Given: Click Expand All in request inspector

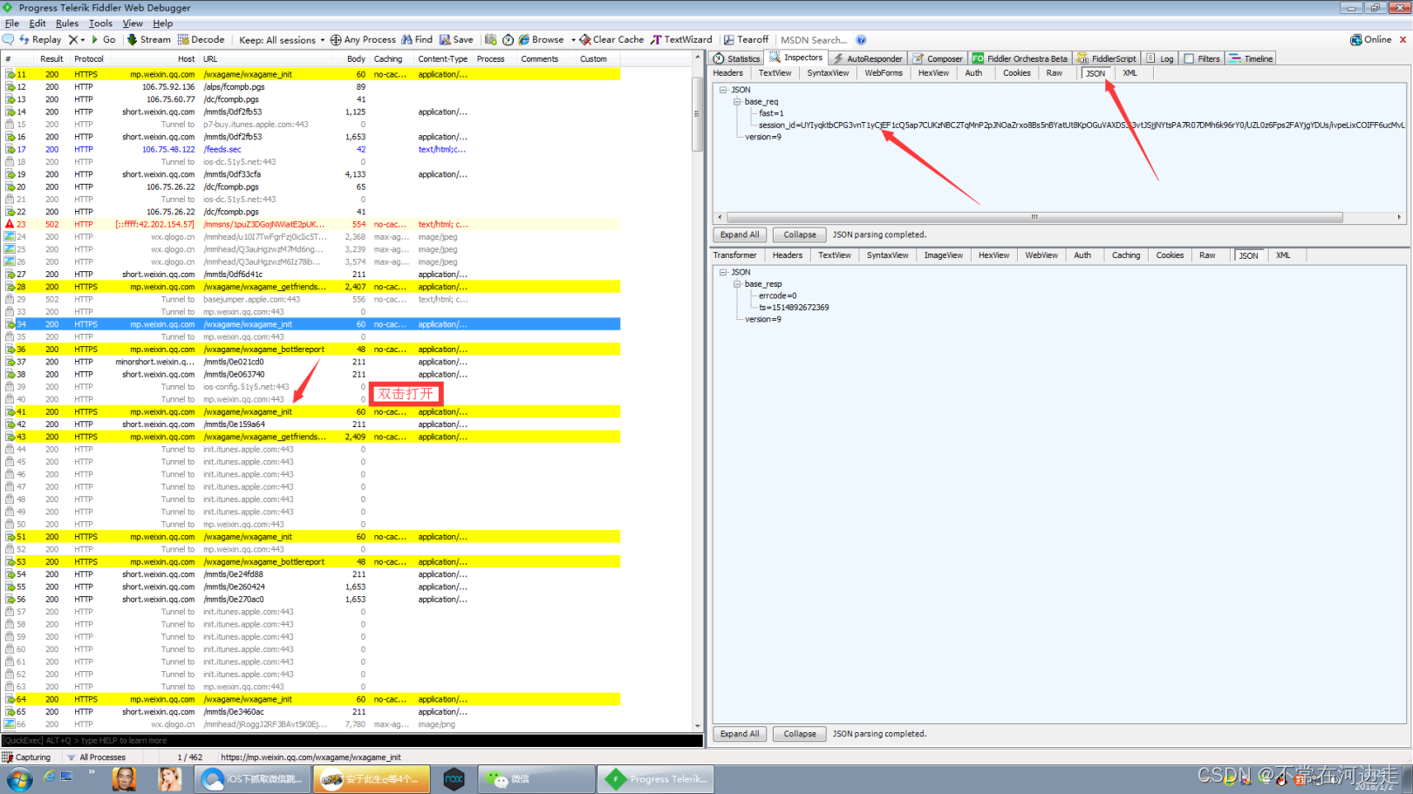Looking at the screenshot, I should point(740,234).
